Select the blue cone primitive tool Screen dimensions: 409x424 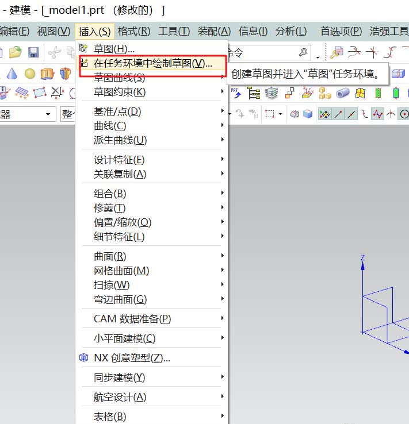[12, 74]
